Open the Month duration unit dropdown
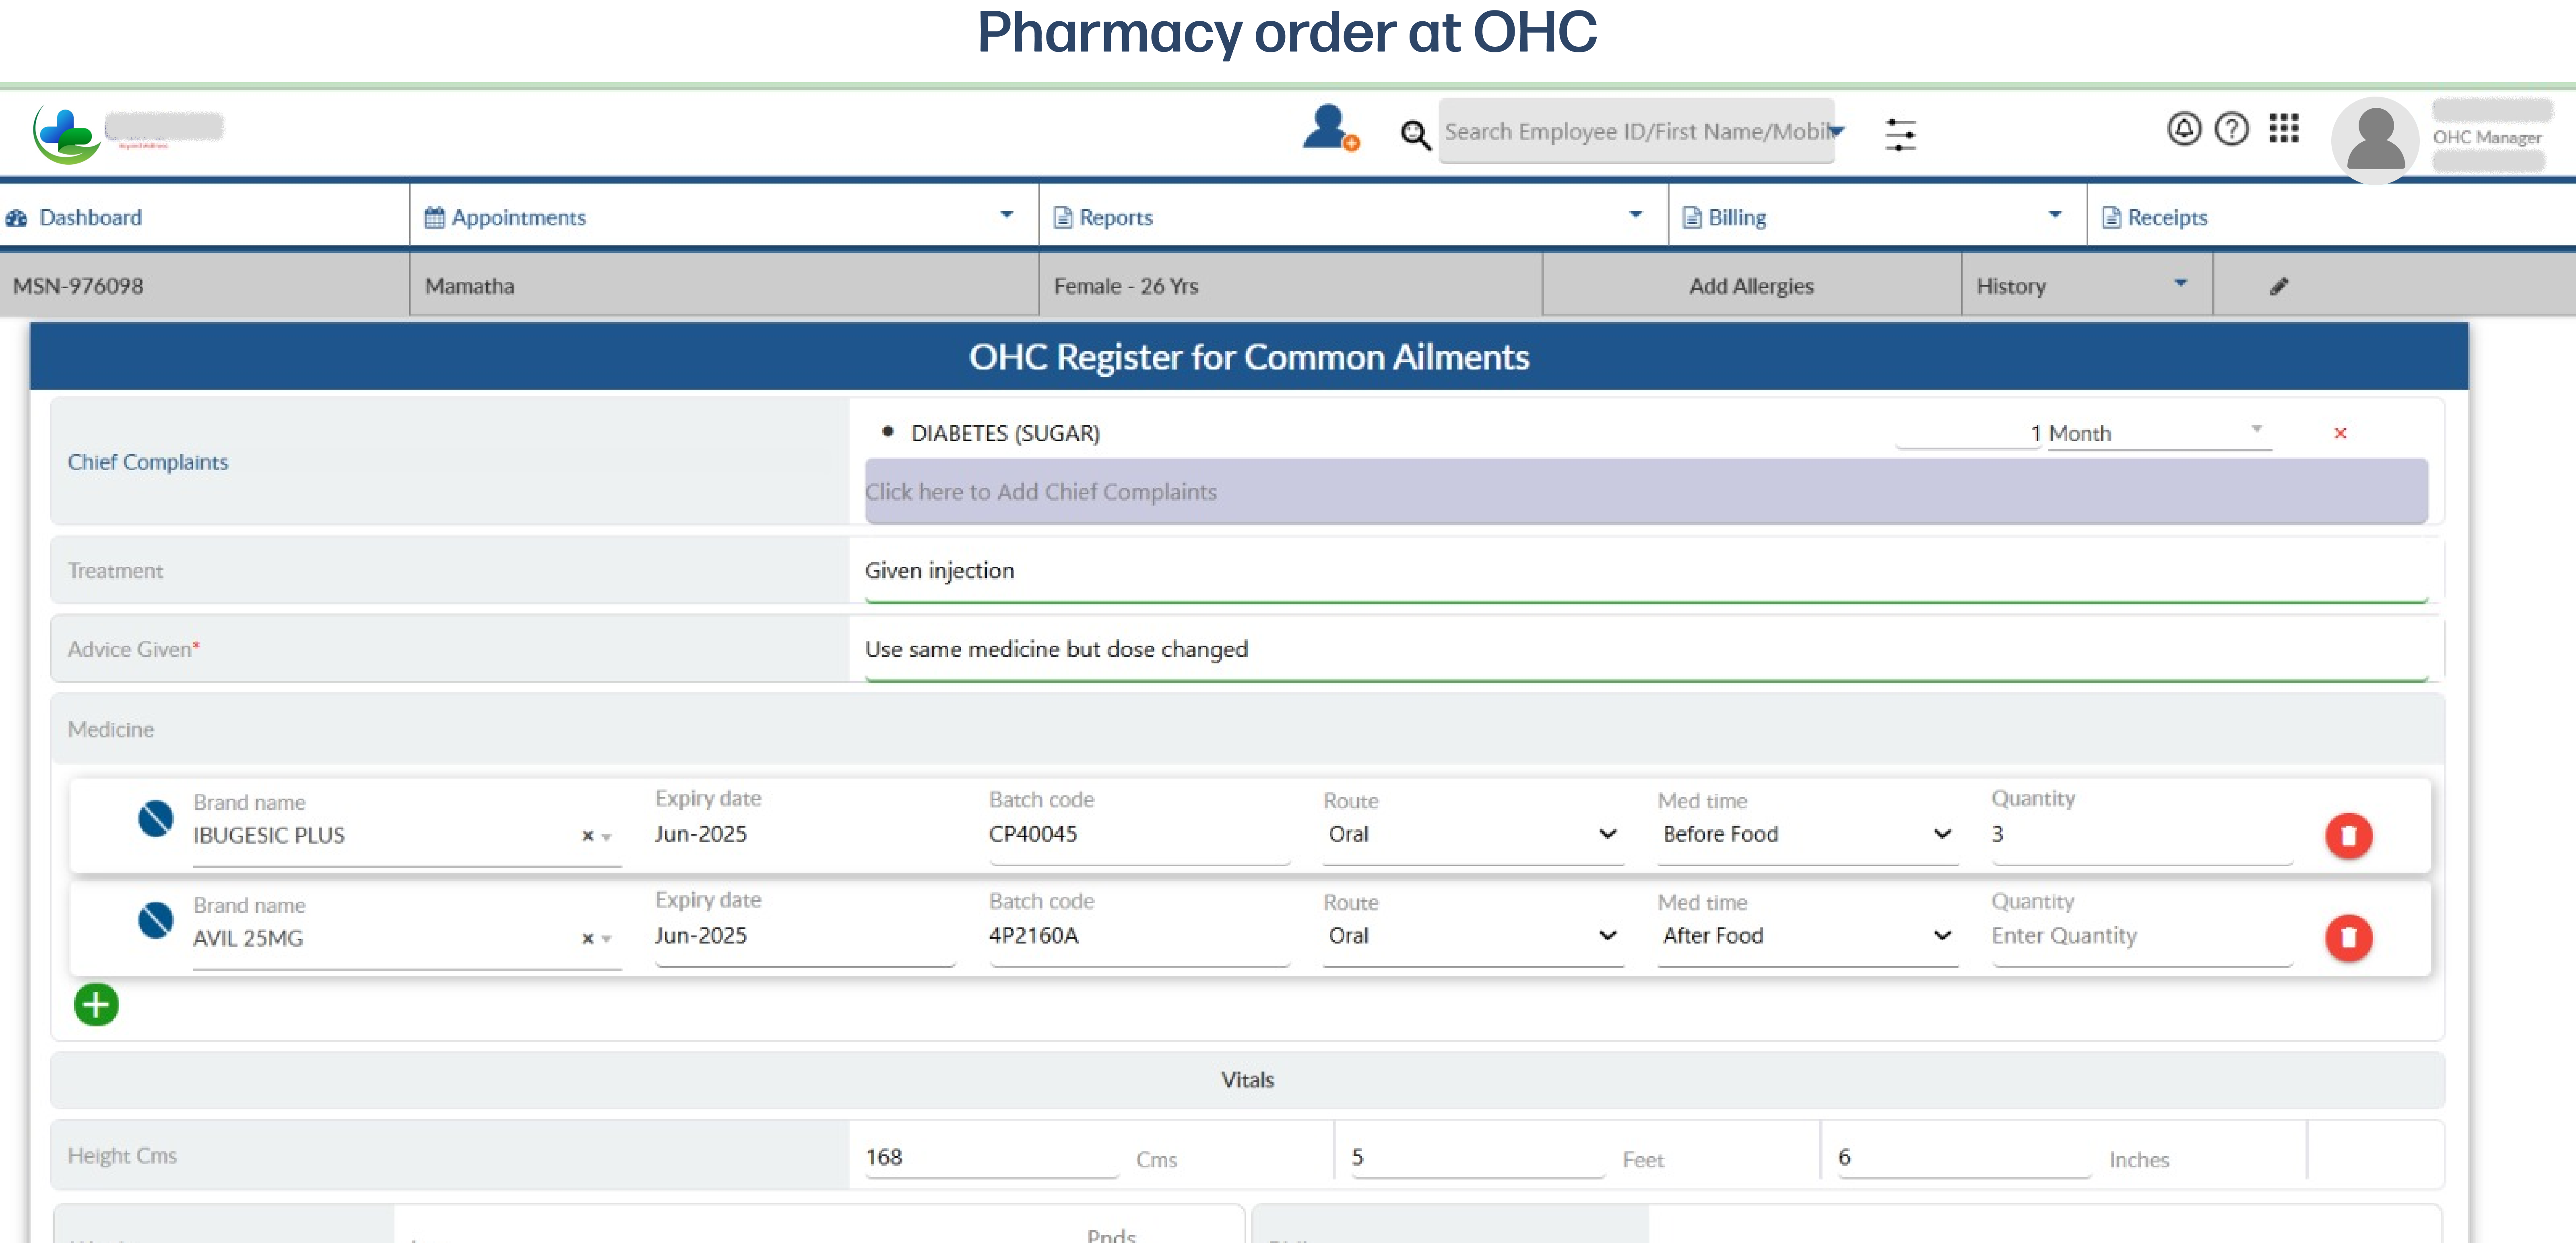The width and height of the screenshot is (2576, 1243). pyautogui.click(x=2159, y=433)
